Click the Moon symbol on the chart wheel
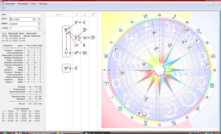 146,99
